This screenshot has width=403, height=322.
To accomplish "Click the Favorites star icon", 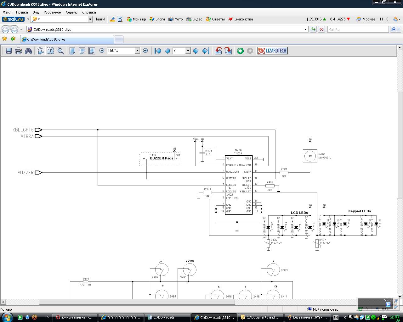I will [5, 39].
